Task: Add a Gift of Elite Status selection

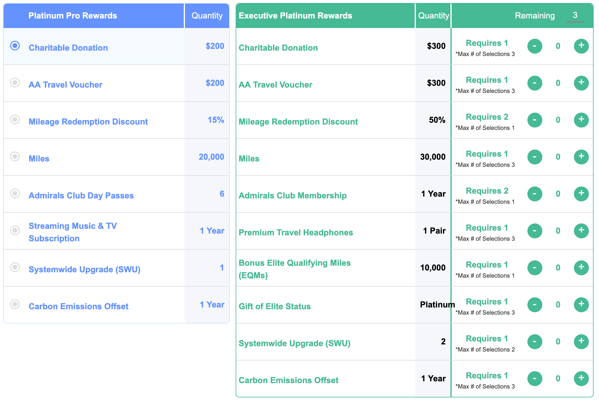Action: [x=581, y=305]
